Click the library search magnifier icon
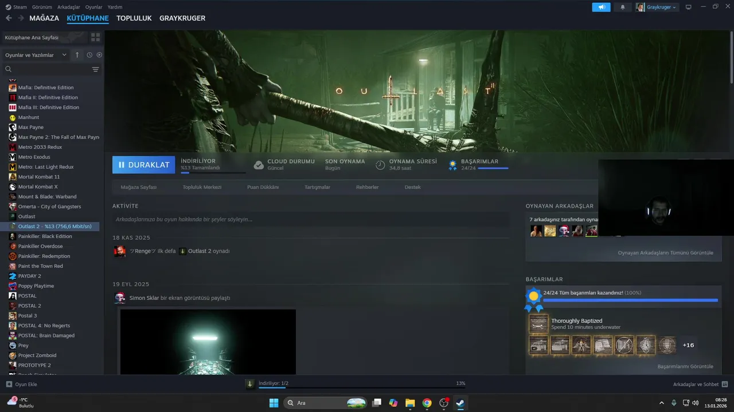734x412 pixels. pyautogui.click(x=9, y=69)
